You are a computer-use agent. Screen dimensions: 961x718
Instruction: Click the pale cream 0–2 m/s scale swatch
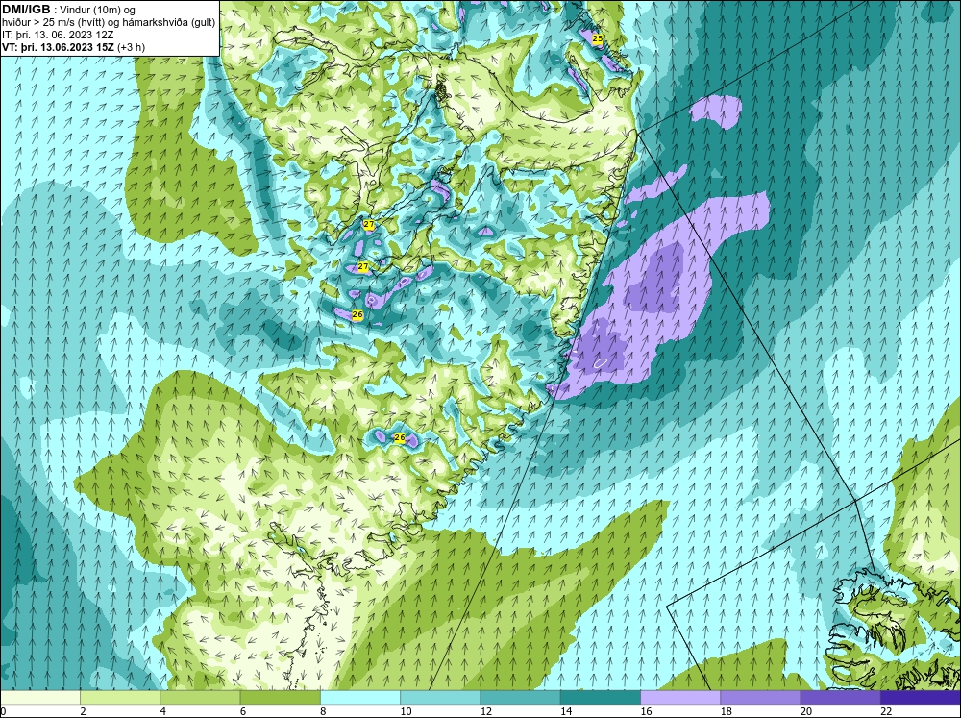point(39,697)
